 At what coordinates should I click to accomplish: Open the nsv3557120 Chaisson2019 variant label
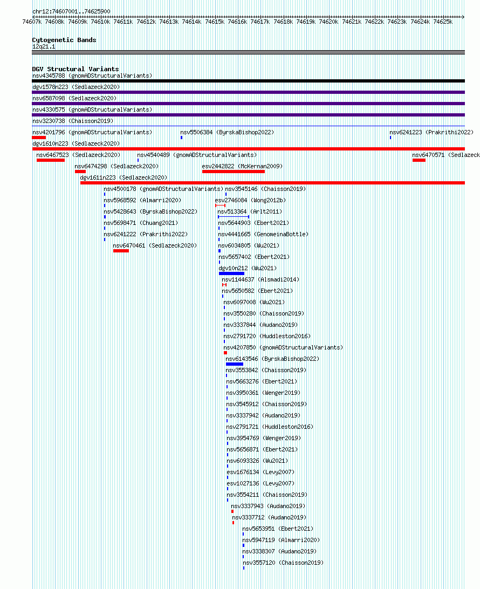click(x=283, y=563)
